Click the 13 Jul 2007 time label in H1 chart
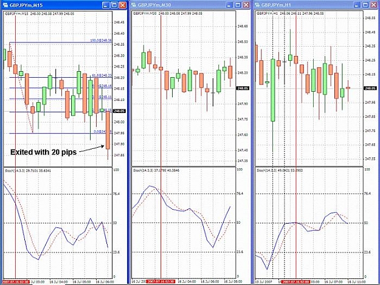The height and width of the screenshot is (285, 380). (x=264, y=282)
